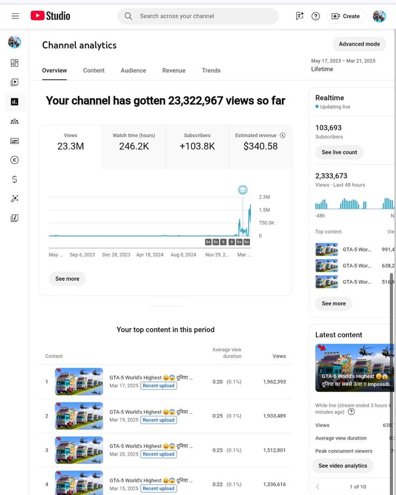Open Earn dollar icon in sidebar
This screenshot has width=396, height=495.
tap(15, 179)
